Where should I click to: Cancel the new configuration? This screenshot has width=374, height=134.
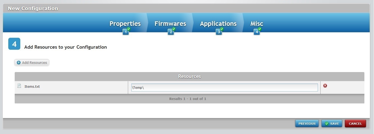(355, 123)
